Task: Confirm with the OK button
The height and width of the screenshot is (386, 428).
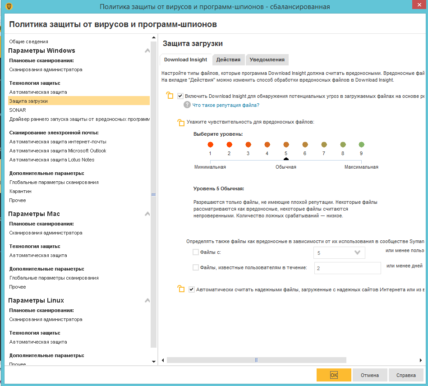Action: click(334, 375)
